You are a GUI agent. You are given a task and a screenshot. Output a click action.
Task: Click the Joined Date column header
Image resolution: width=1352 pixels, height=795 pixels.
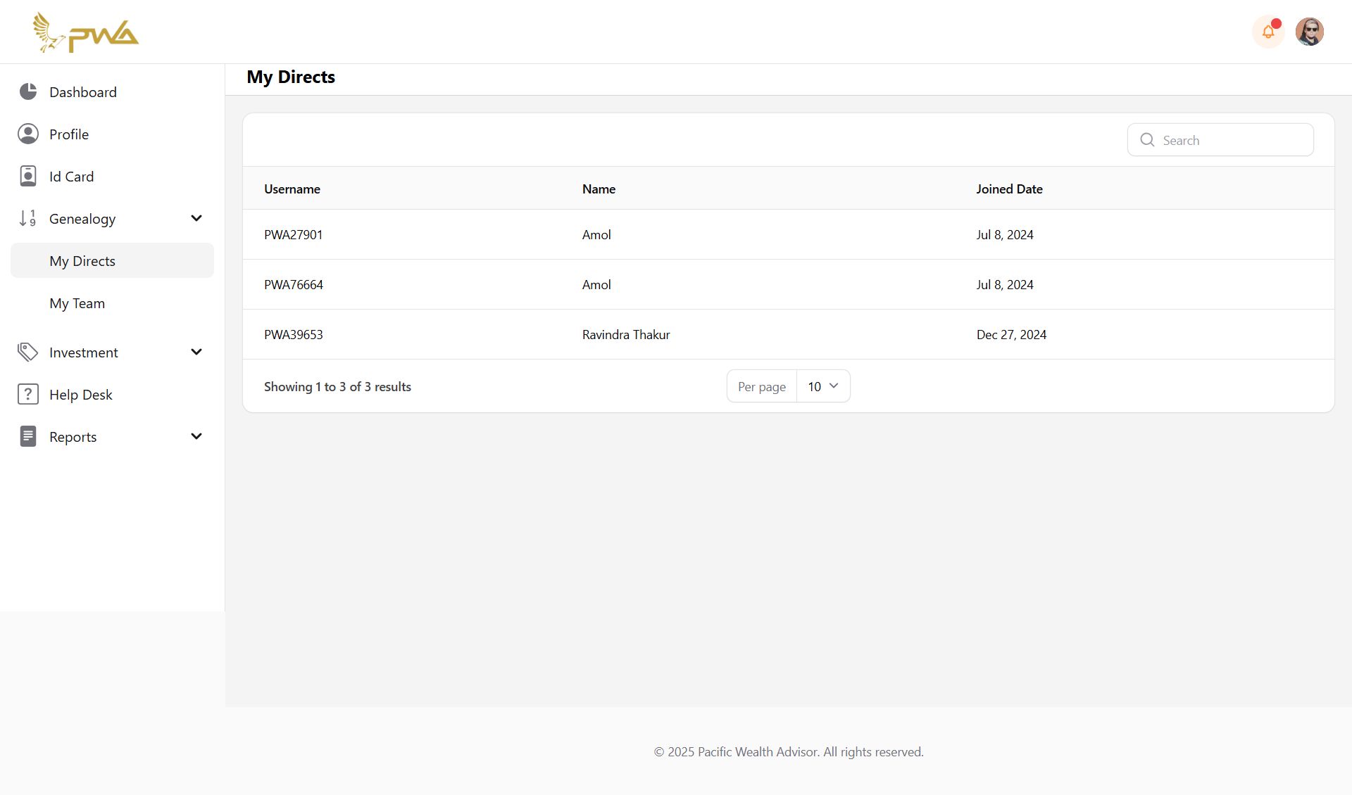pos(1009,189)
